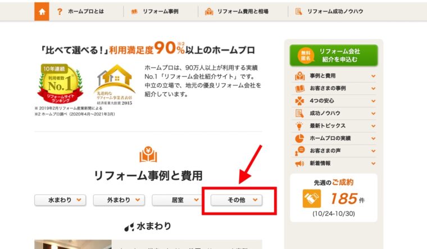Click the お客さまの声 speech bubble icon
427x249 pixels.
point(299,151)
